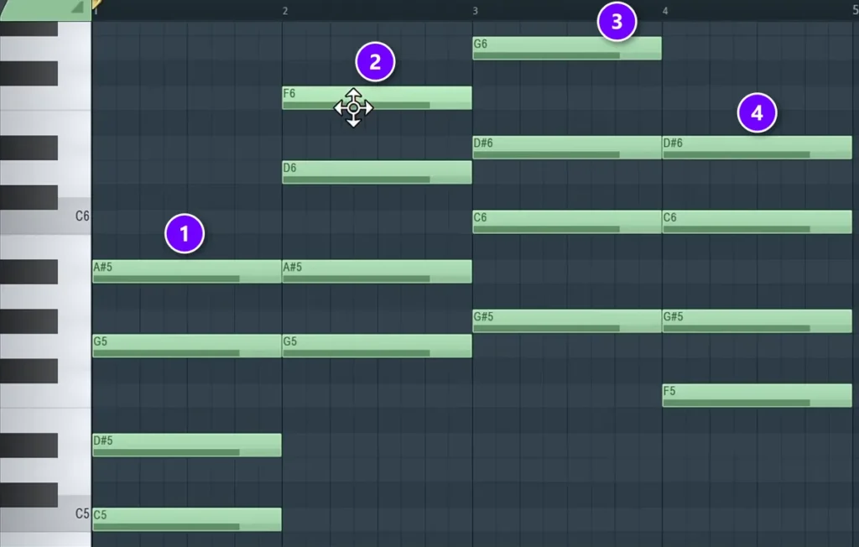Select the D6 note in bar 2
Viewport: 859px width, 547px height.
(x=377, y=172)
